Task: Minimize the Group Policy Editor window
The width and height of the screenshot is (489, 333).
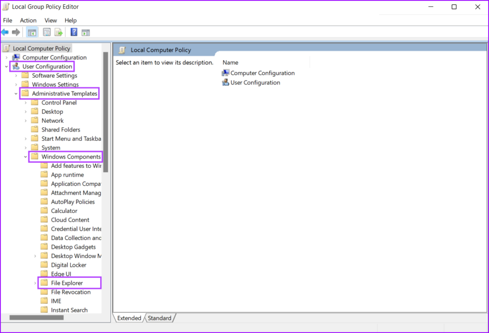Action: pyautogui.click(x=431, y=7)
